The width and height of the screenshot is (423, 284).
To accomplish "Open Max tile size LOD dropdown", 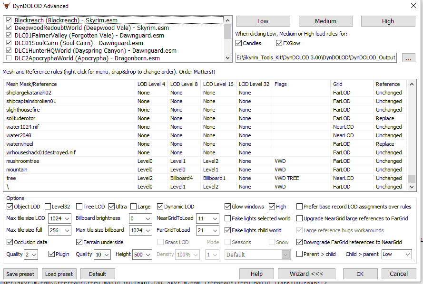I will point(59,218).
